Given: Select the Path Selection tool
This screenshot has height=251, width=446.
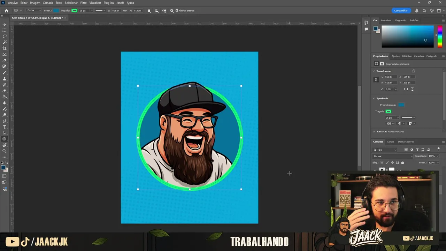Looking at the screenshot, I should tap(5, 133).
